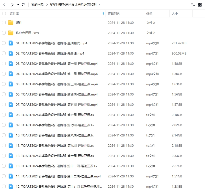Click the sort arrow in 文件名 column
Image resolution: width=205 pixels, height=192 pixels.
click(103, 14)
